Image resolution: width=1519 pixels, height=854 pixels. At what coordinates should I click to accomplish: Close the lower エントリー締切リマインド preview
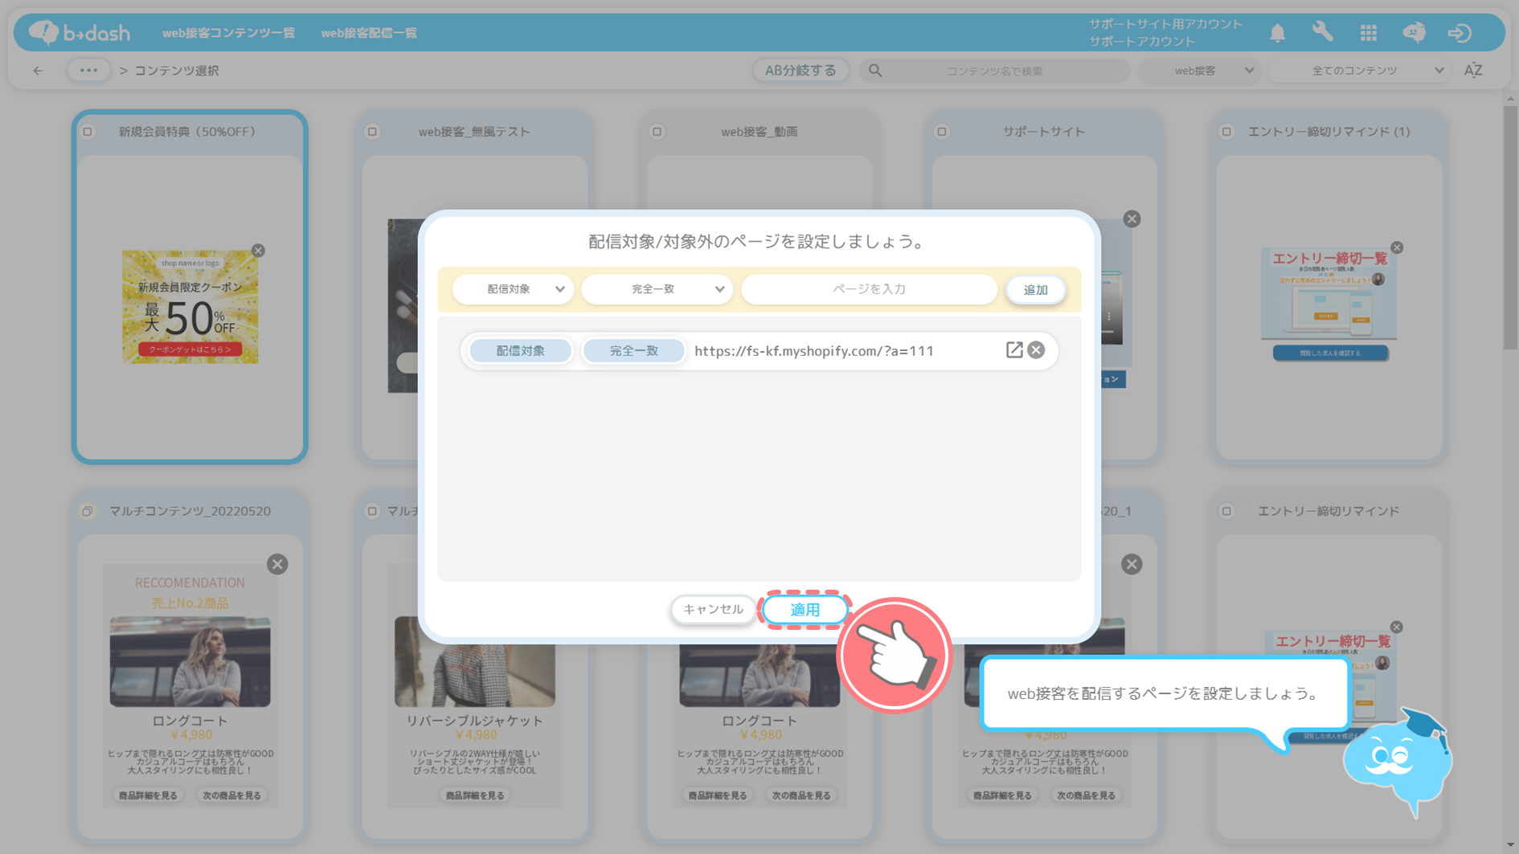point(1396,627)
